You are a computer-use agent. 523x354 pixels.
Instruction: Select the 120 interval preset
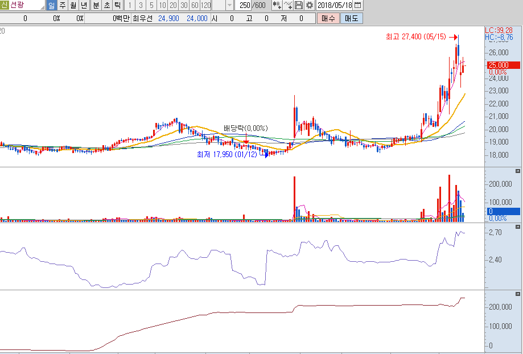(x=206, y=5)
